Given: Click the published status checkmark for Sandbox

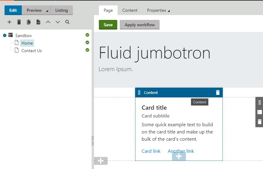Looking at the screenshot, I should 87,35.
